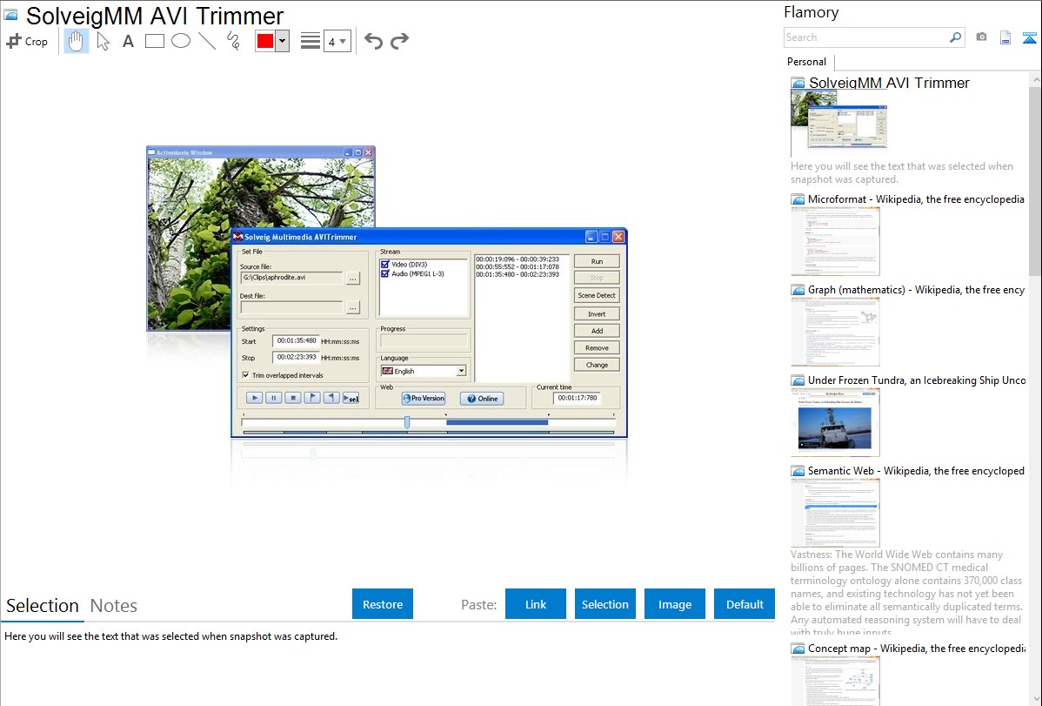Image resolution: width=1042 pixels, height=706 pixels.
Task: Click the camera snapshot icon
Action: (981, 37)
